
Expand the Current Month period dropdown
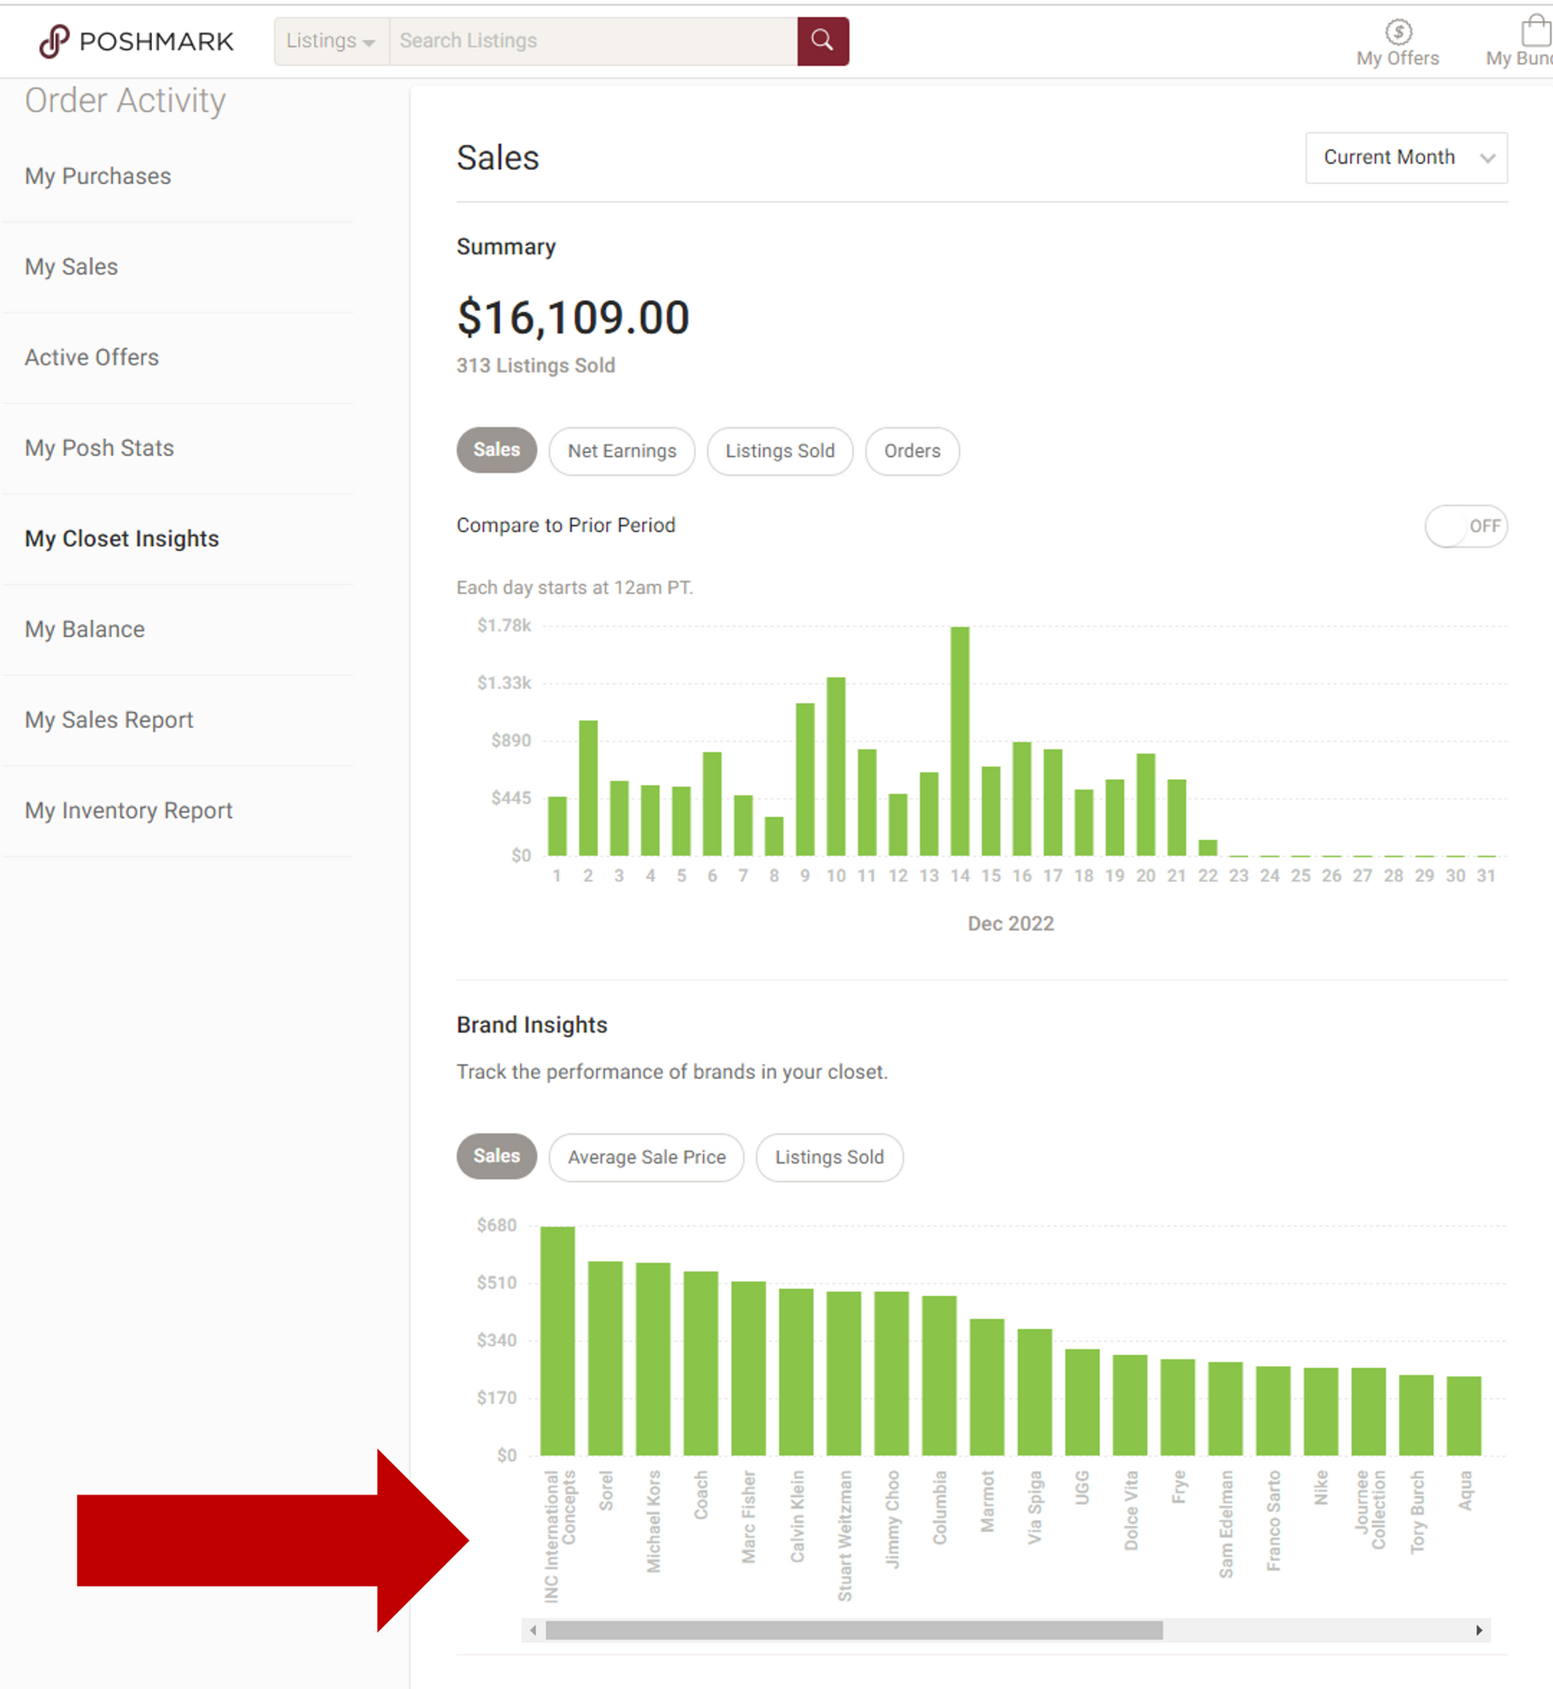[1406, 157]
